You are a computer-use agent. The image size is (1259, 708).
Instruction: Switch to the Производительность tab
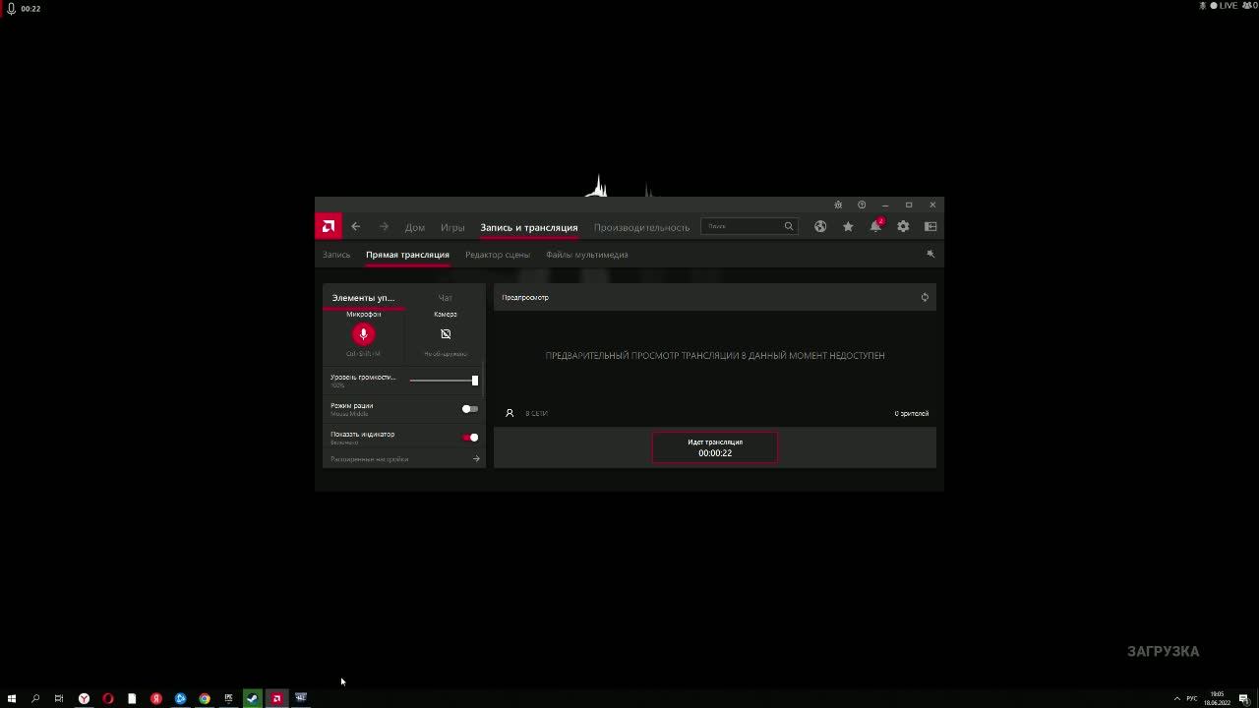[641, 227]
